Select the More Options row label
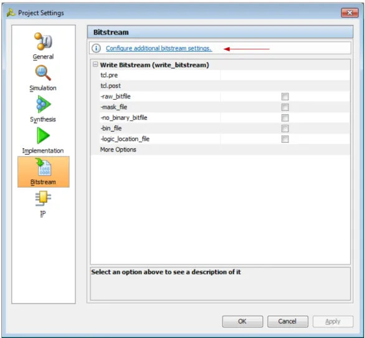The width and height of the screenshot is (365, 338). tap(118, 150)
